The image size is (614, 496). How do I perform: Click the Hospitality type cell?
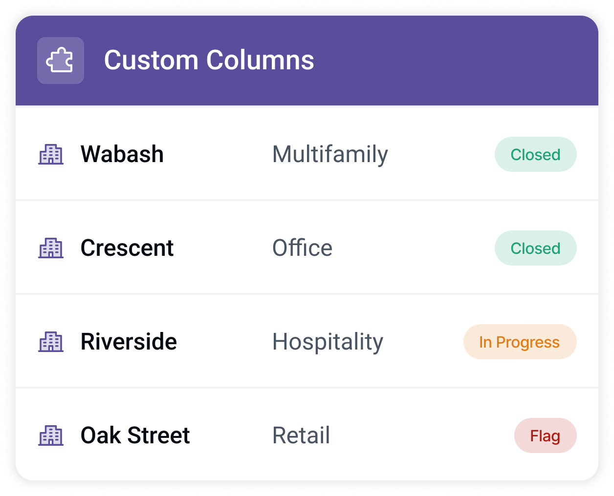(328, 342)
